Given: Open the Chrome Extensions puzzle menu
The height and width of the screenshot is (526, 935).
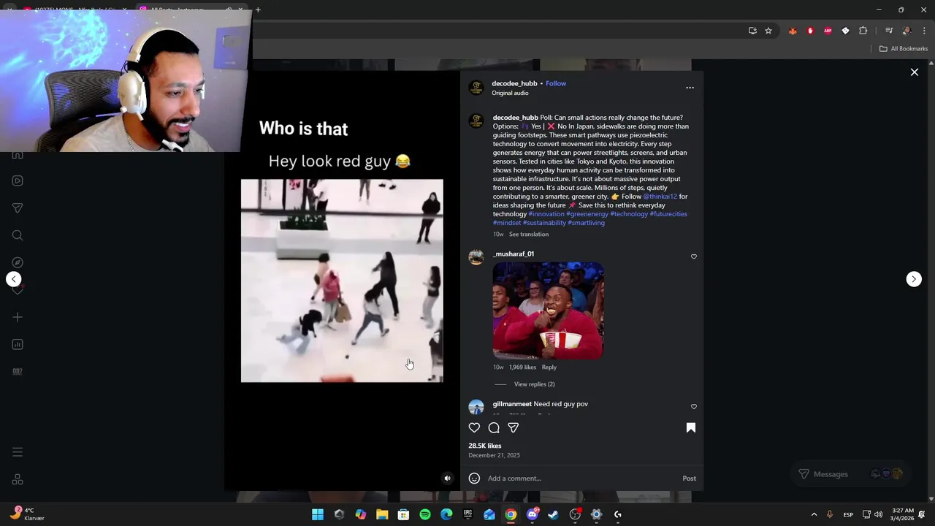Looking at the screenshot, I should click(x=863, y=31).
